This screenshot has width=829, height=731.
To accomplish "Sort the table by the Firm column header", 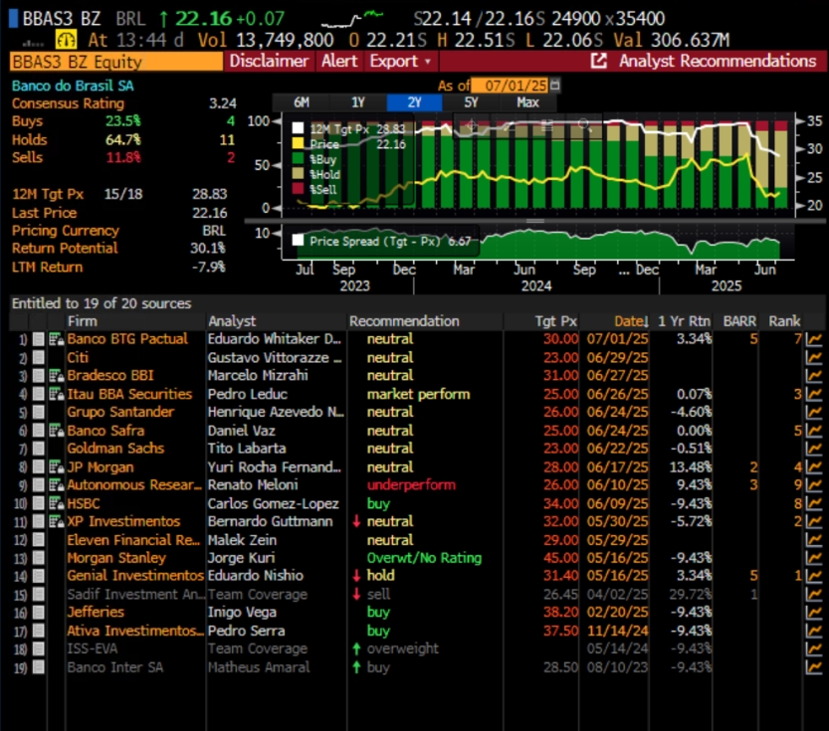I will tap(82, 321).
